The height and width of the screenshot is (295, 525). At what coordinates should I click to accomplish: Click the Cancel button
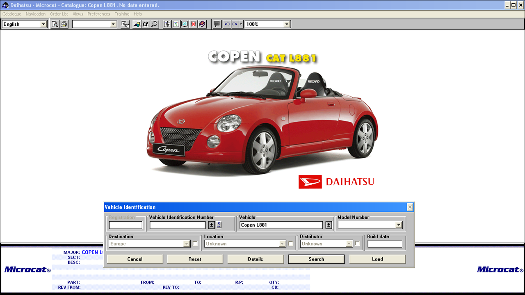tap(135, 259)
